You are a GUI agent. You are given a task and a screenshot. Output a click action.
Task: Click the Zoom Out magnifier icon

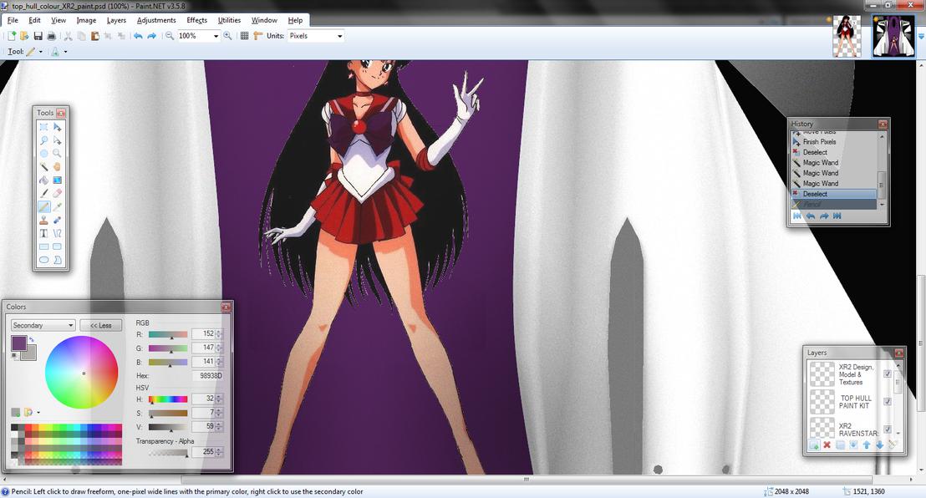tap(170, 36)
